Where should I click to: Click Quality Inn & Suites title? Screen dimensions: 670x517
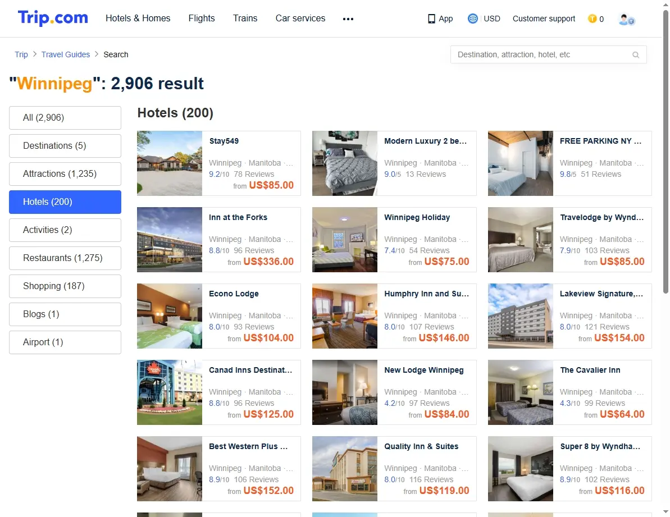421,447
